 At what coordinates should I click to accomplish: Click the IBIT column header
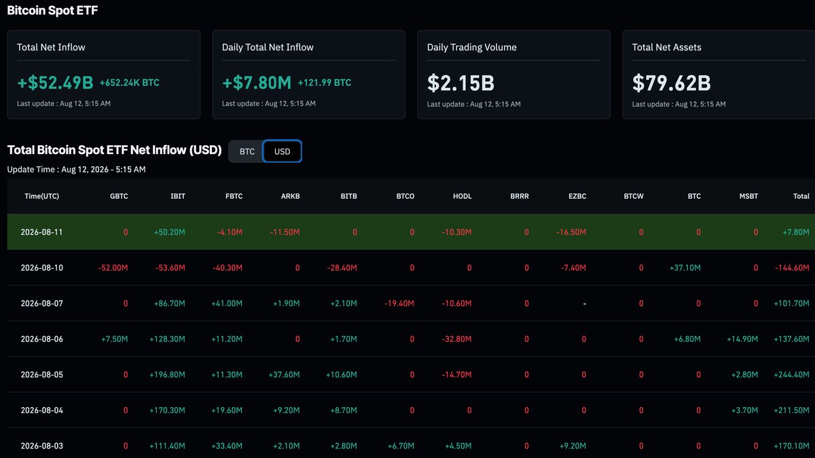[x=179, y=196]
